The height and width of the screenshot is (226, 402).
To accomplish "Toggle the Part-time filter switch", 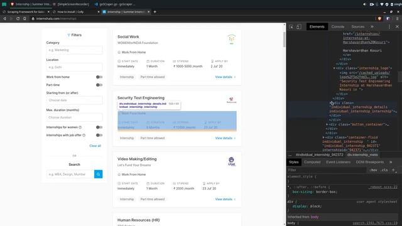I will (x=99, y=85).
